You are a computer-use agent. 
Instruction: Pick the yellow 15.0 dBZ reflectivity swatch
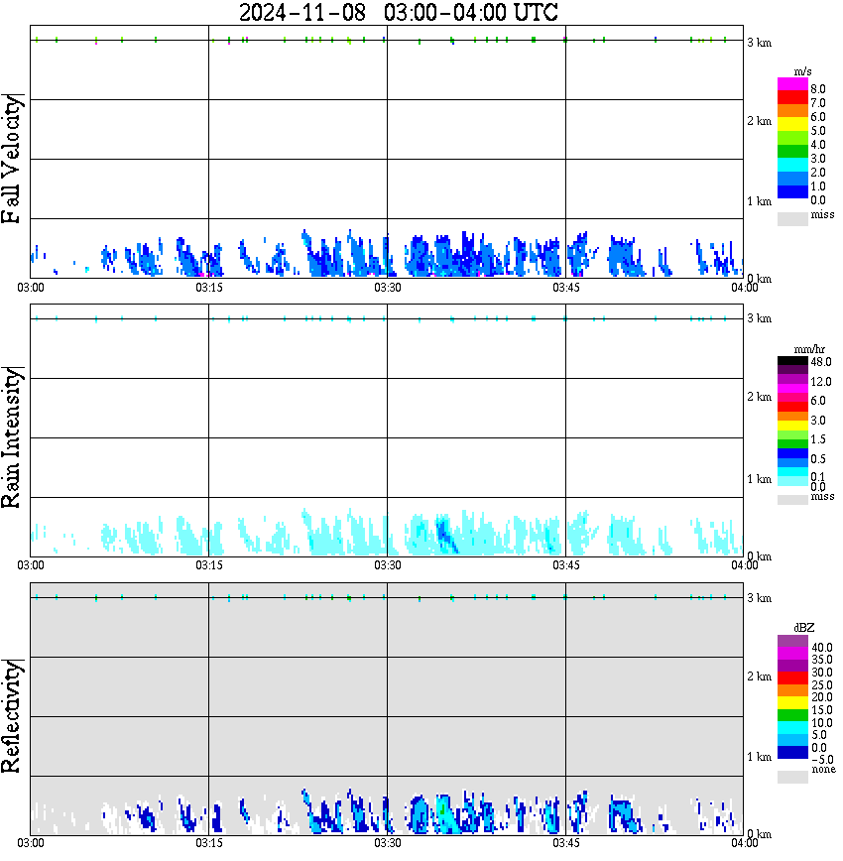(x=792, y=703)
